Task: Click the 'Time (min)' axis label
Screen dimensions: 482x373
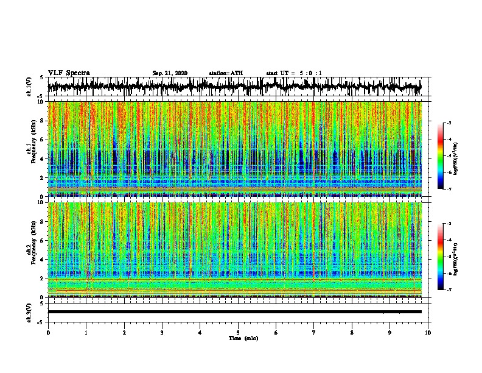Action: 243,338
